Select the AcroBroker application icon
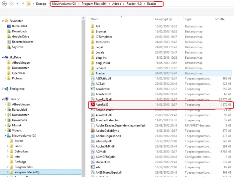Viewport: 234px width, 177px height. coord(93,89)
